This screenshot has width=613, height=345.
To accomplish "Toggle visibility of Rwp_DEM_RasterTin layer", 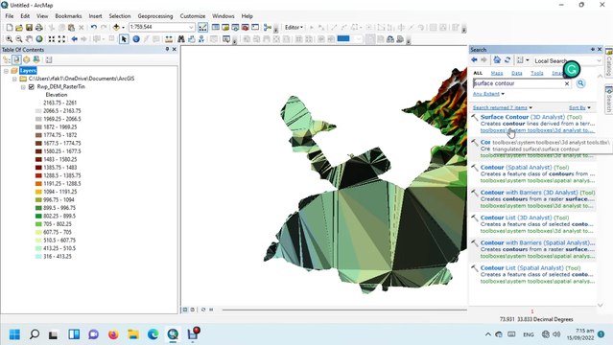I will (x=32, y=87).
